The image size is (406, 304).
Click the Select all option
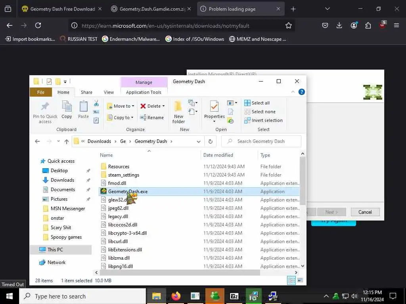[257, 103]
